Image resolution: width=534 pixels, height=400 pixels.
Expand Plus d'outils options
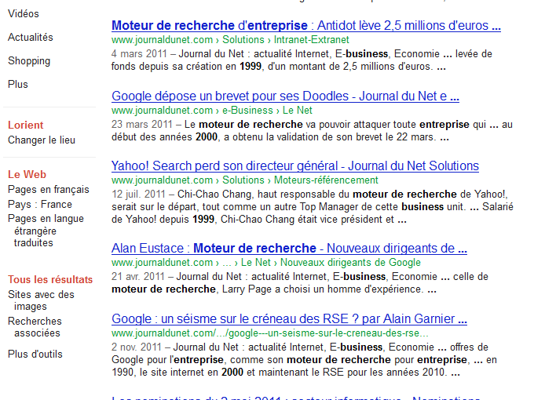coord(35,354)
